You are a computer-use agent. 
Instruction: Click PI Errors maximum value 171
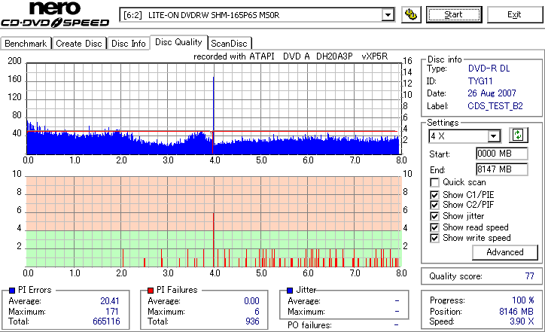coord(112,312)
